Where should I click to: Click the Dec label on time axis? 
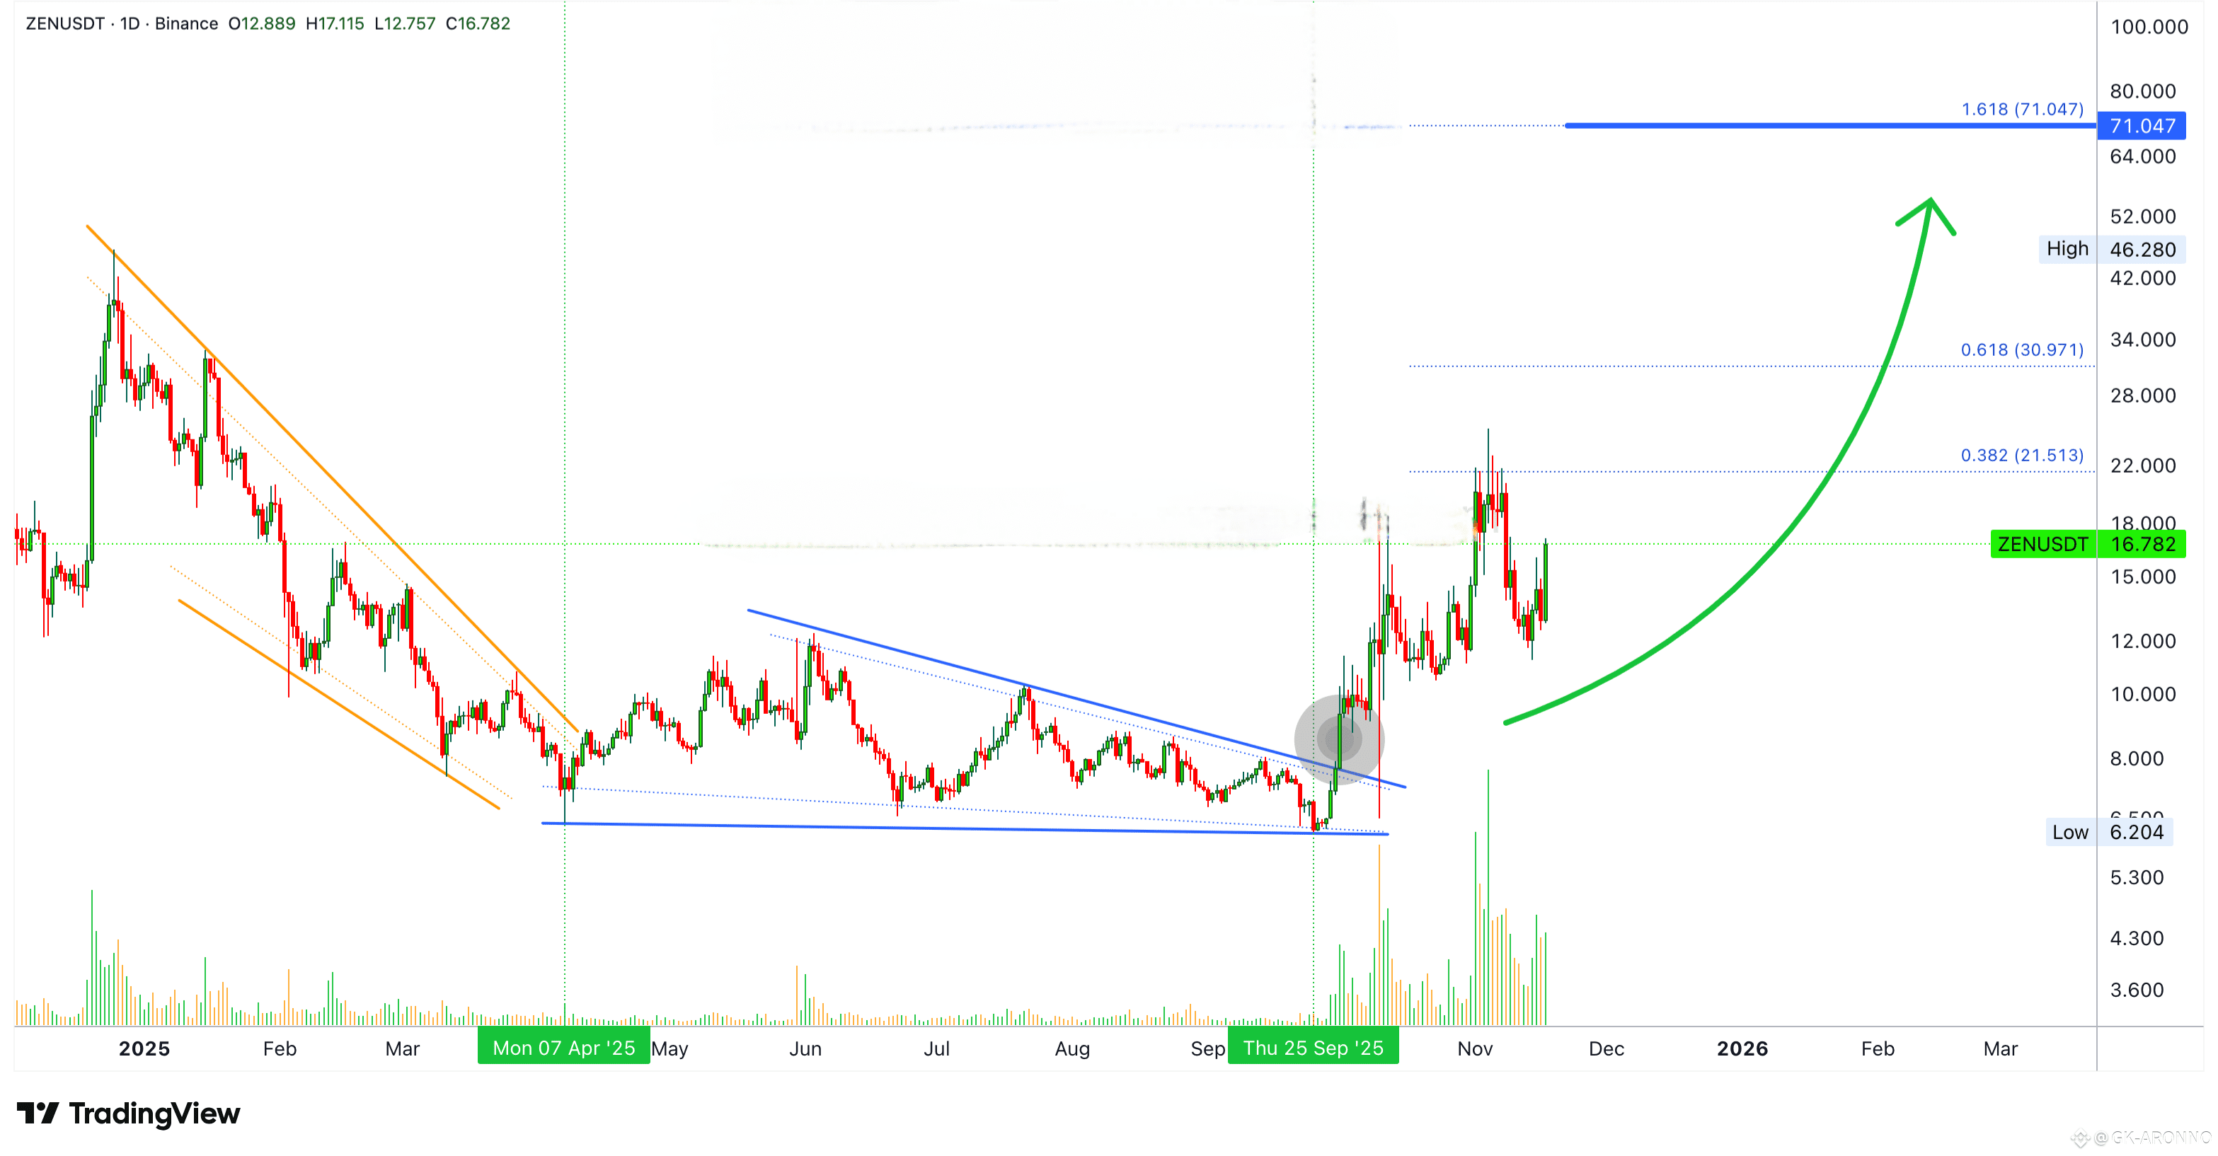coord(1606,1048)
